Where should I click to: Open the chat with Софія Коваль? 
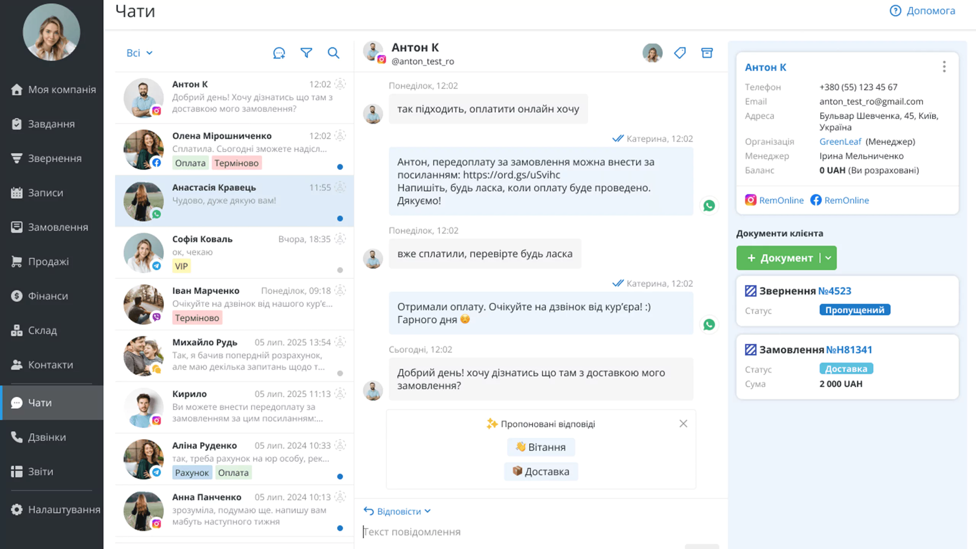[x=234, y=253]
